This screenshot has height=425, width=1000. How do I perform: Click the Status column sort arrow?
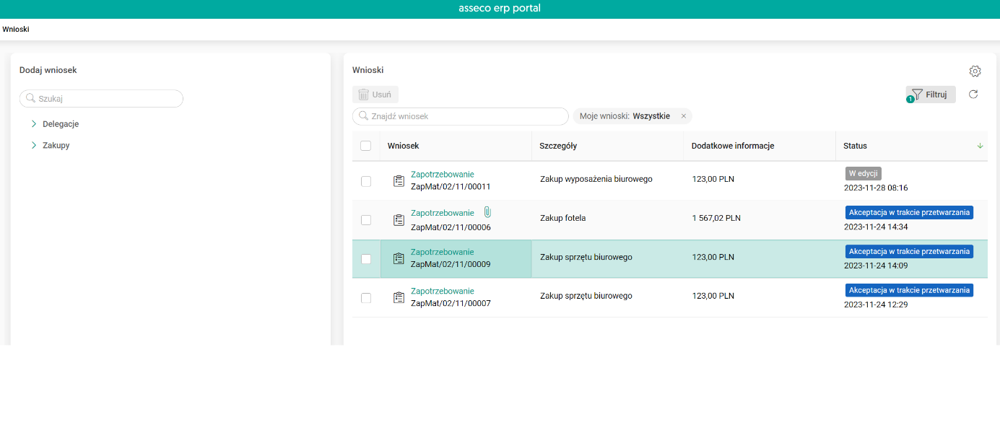[980, 146]
